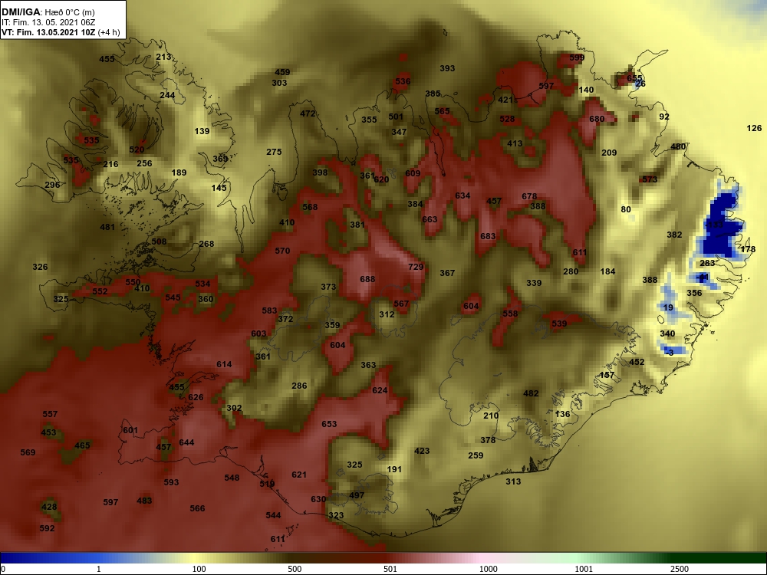Image resolution: width=767 pixels, height=575 pixels.
Task: Click the map value 178
Action: tap(748, 249)
